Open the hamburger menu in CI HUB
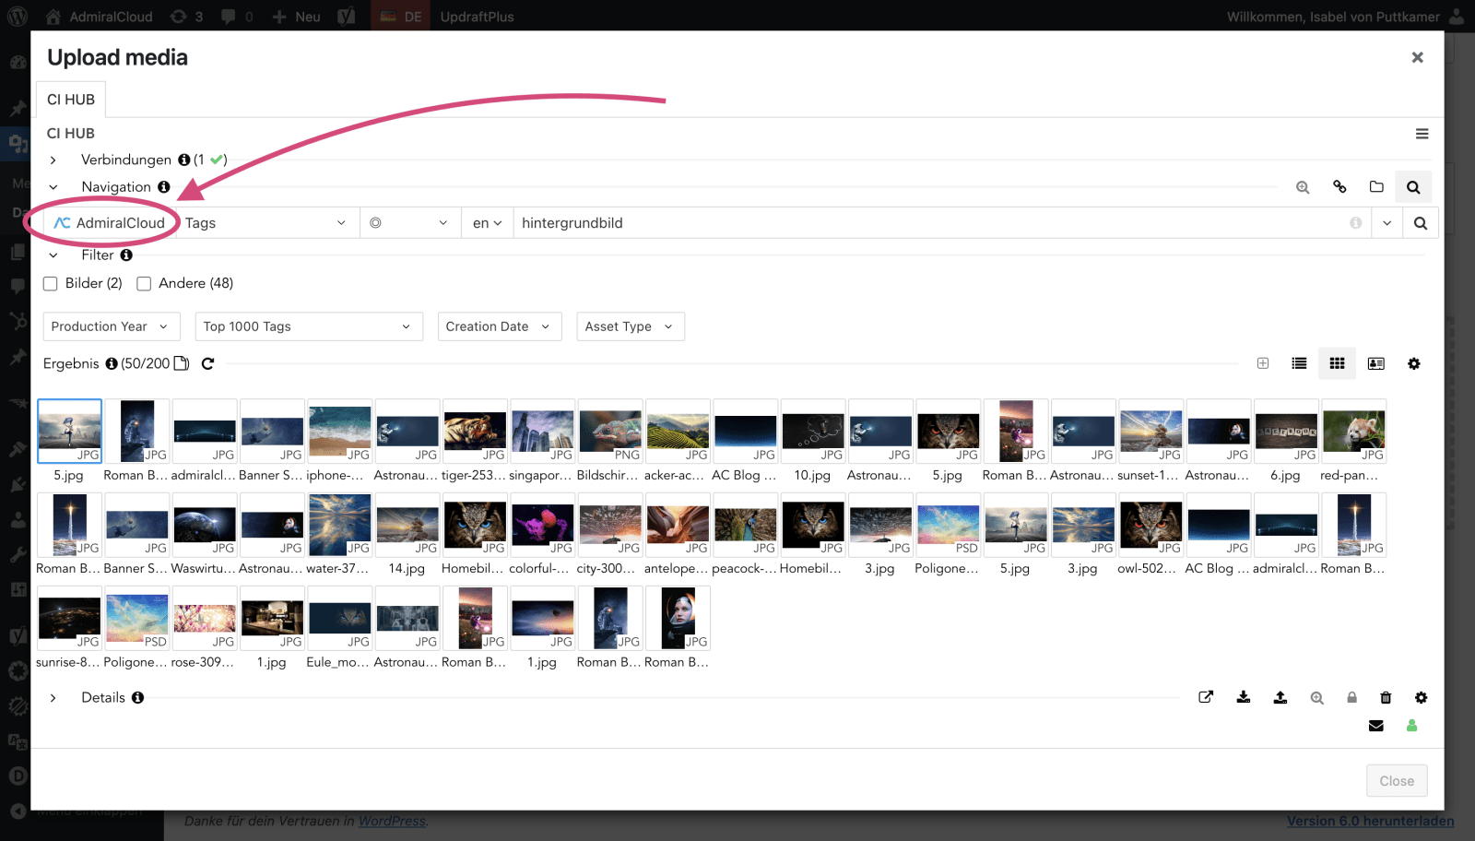 pos(1422,134)
